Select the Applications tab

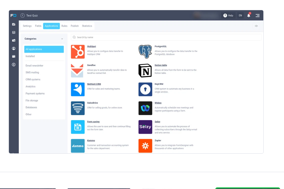coord(52,26)
